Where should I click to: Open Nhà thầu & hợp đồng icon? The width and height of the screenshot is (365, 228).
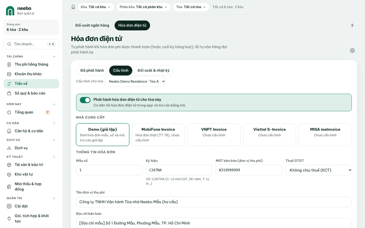tap(9, 187)
